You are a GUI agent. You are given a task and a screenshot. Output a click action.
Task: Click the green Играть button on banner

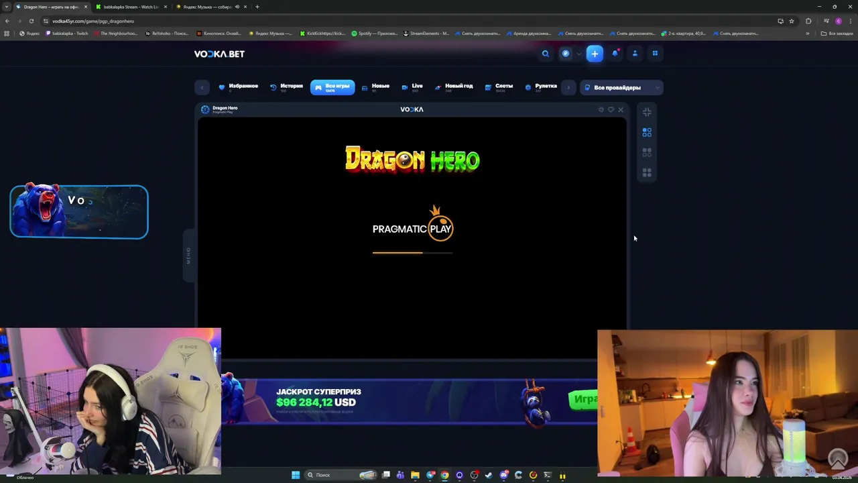click(583, 399)
